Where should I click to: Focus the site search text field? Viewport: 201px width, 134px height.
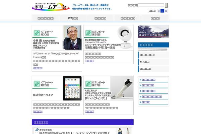151,5
